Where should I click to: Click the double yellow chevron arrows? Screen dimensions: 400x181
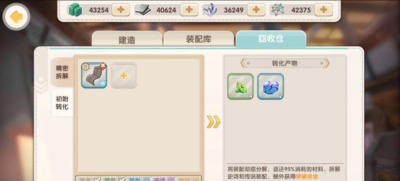[214, 122]
